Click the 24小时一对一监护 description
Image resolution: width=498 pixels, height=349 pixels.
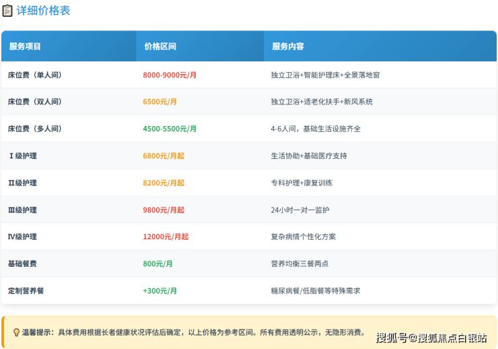point(300,210)
